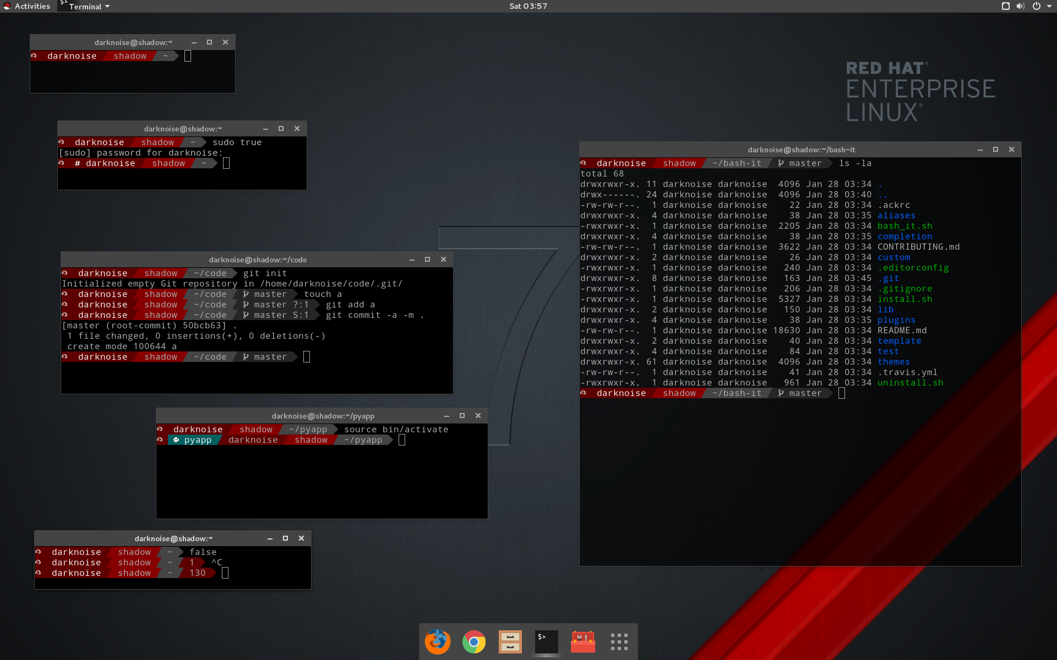The height and width of the screenshot is (660, 1057).
Task: Click the power icon in the top bar
Action: point(1037,6)
